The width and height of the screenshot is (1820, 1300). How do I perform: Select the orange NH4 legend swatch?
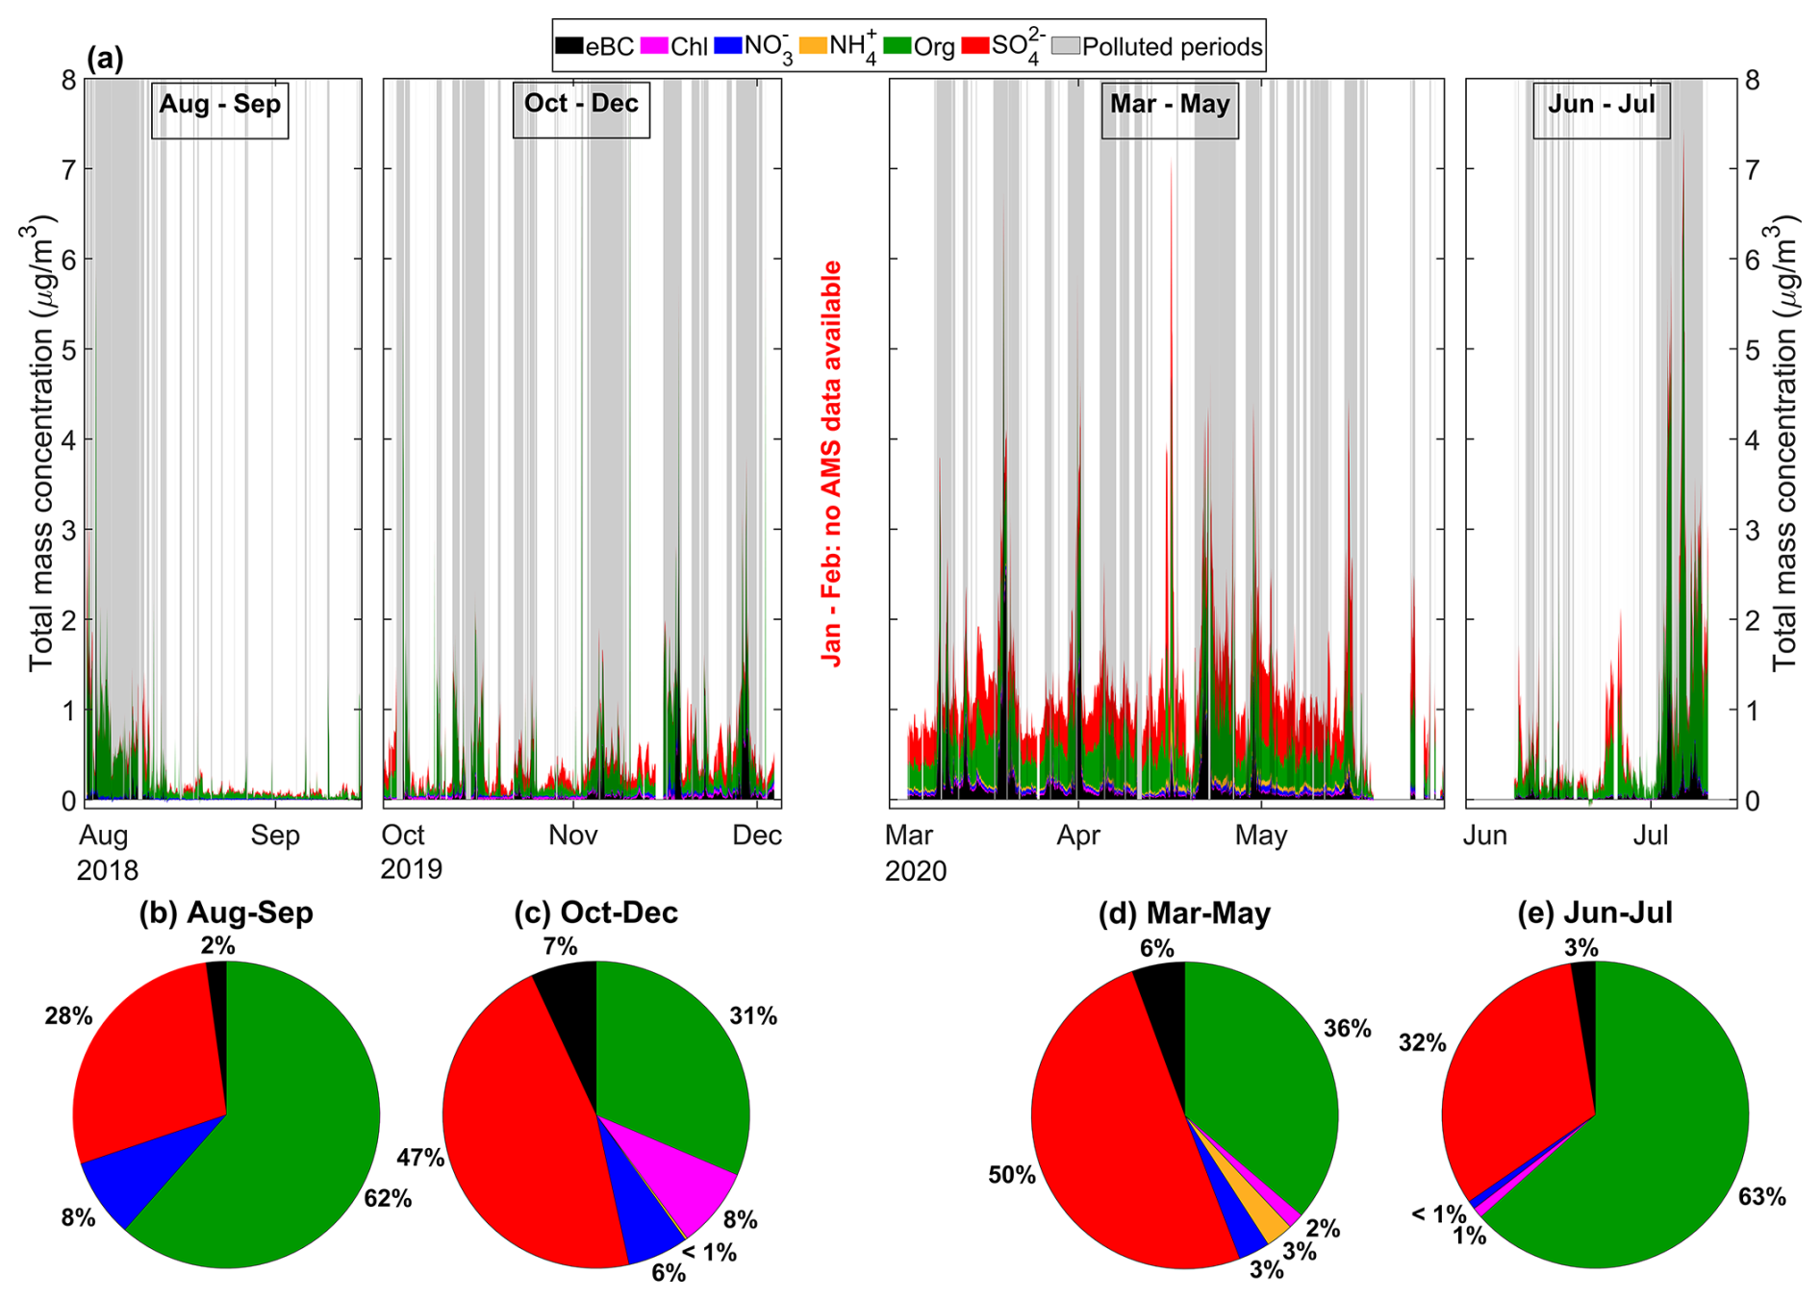point(813,45)
